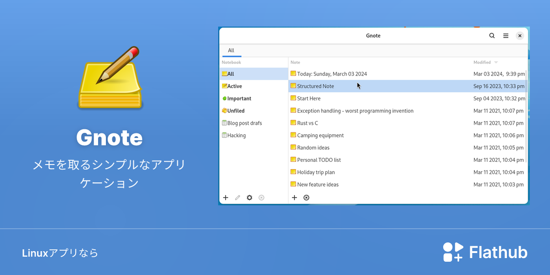Click note icon beside Start Here
The height and width of the screenshot is (275, 550).
click(293, 98)
